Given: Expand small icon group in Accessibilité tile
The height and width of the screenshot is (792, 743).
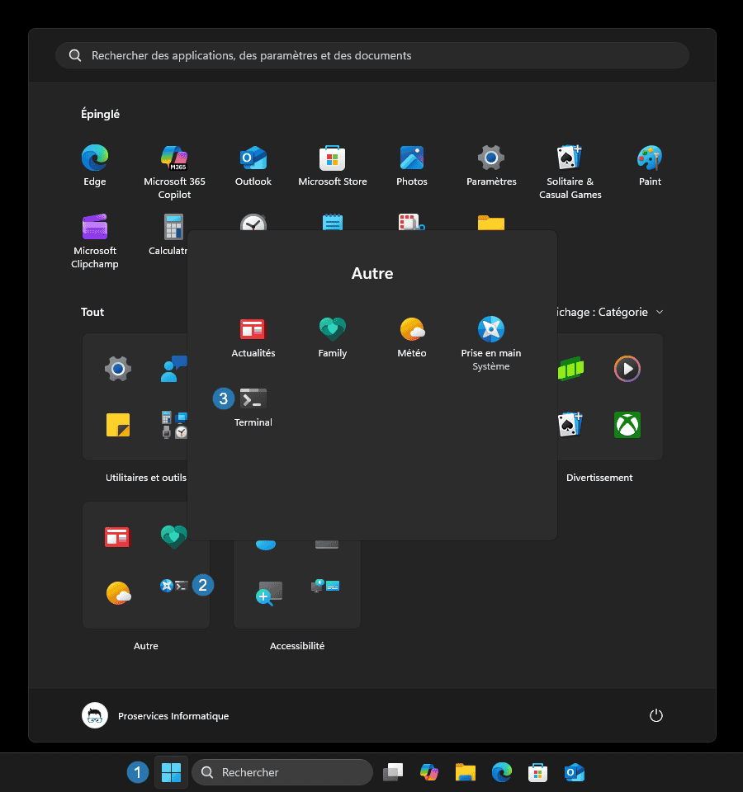Looking at the screenshot, I should [x=325, y=586].
